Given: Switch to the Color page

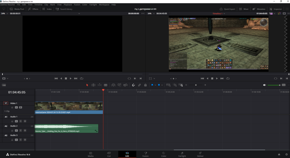Looking at the screenshot, I should (x=164, y=154).
